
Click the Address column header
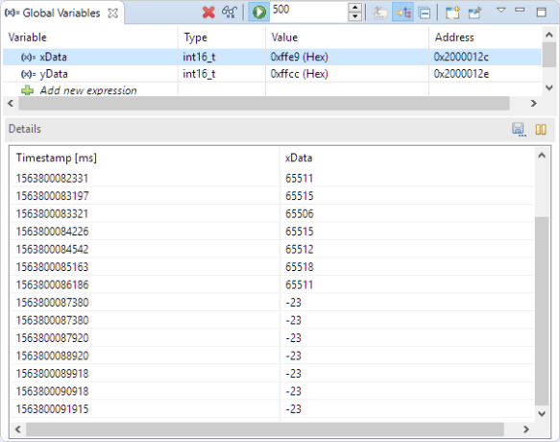pos(485,37)
